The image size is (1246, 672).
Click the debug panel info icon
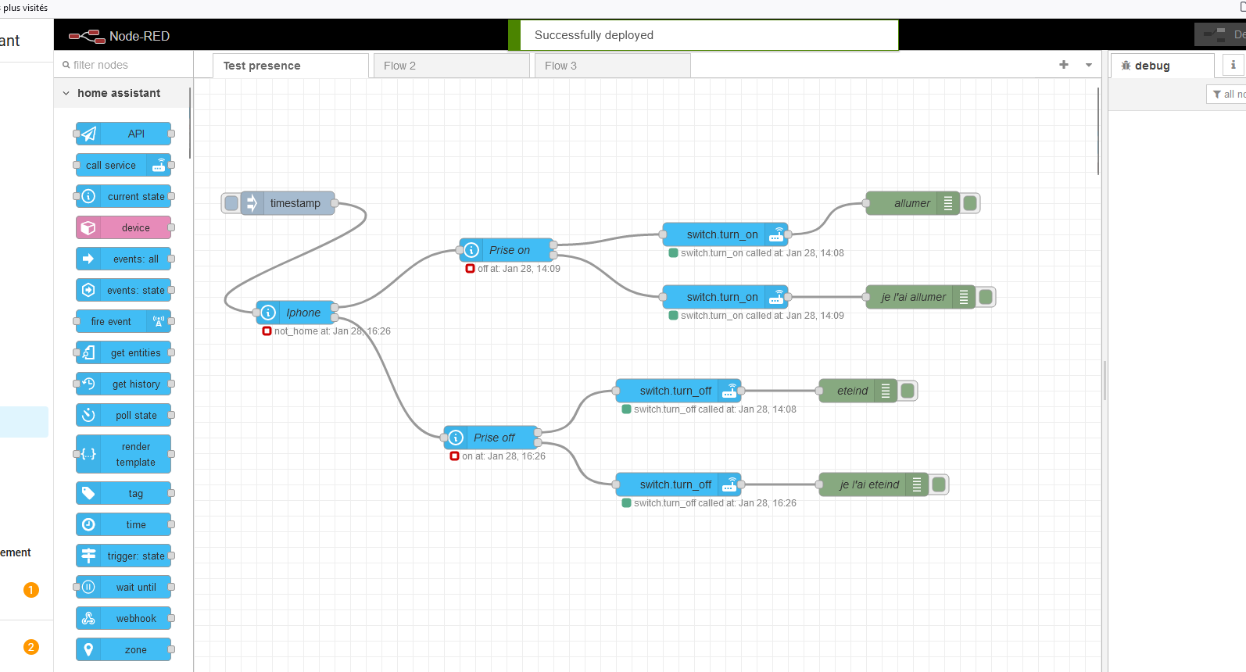tap(1233, 66)
